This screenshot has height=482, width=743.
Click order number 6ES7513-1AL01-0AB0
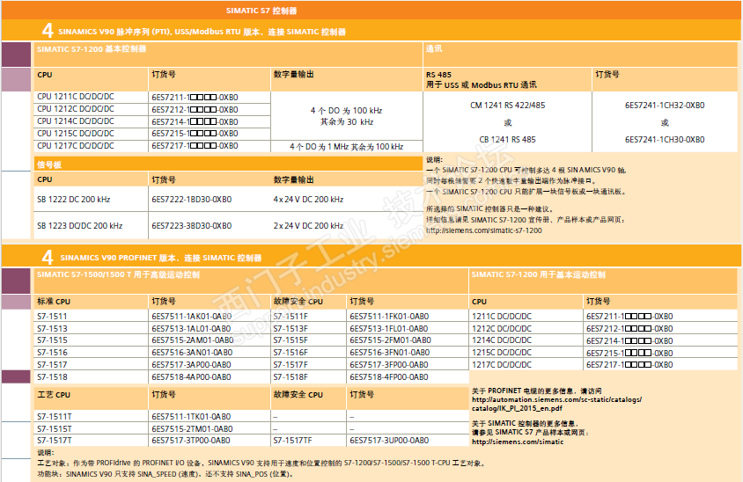pyautogui.click(x=191, y=329)
